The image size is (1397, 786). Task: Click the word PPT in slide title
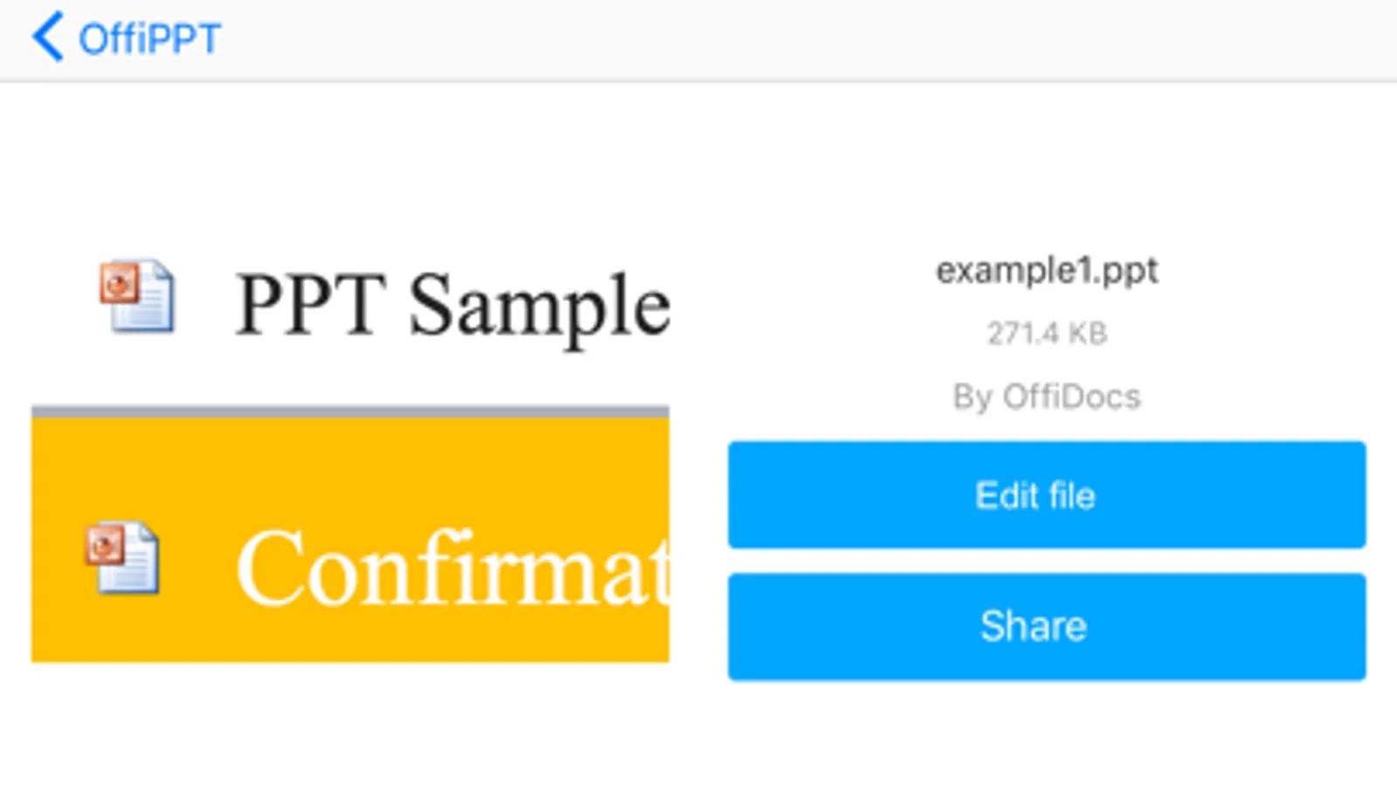(310, 306)
